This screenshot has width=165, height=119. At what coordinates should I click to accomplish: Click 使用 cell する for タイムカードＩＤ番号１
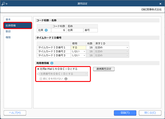(x=78, y=48)
